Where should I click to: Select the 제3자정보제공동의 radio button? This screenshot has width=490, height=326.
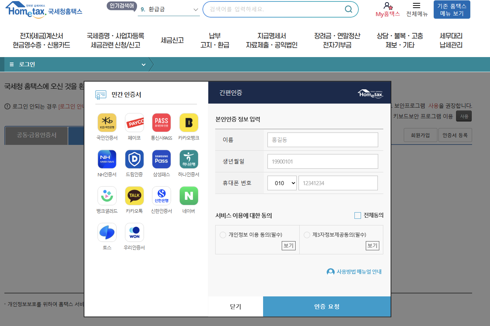point(307,235)
